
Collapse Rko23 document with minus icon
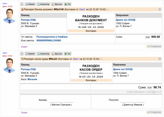(160, 59)
